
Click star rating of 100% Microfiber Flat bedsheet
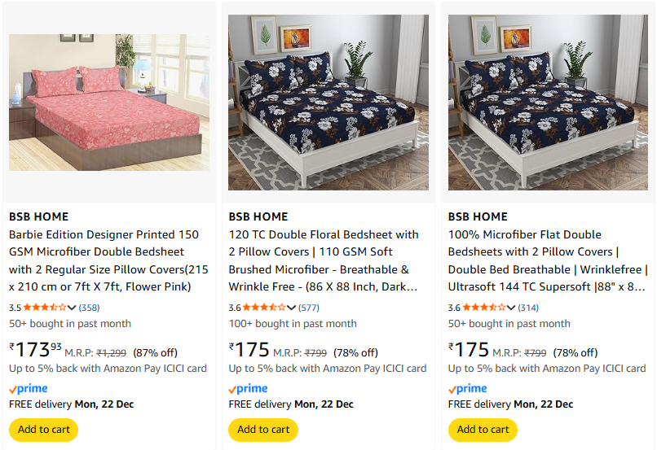(484, 308)
